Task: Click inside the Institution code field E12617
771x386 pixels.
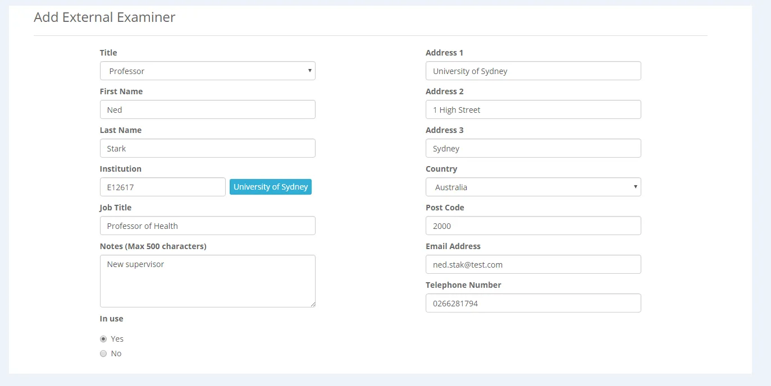Action: pyautogui.click(x=162, y=186)
